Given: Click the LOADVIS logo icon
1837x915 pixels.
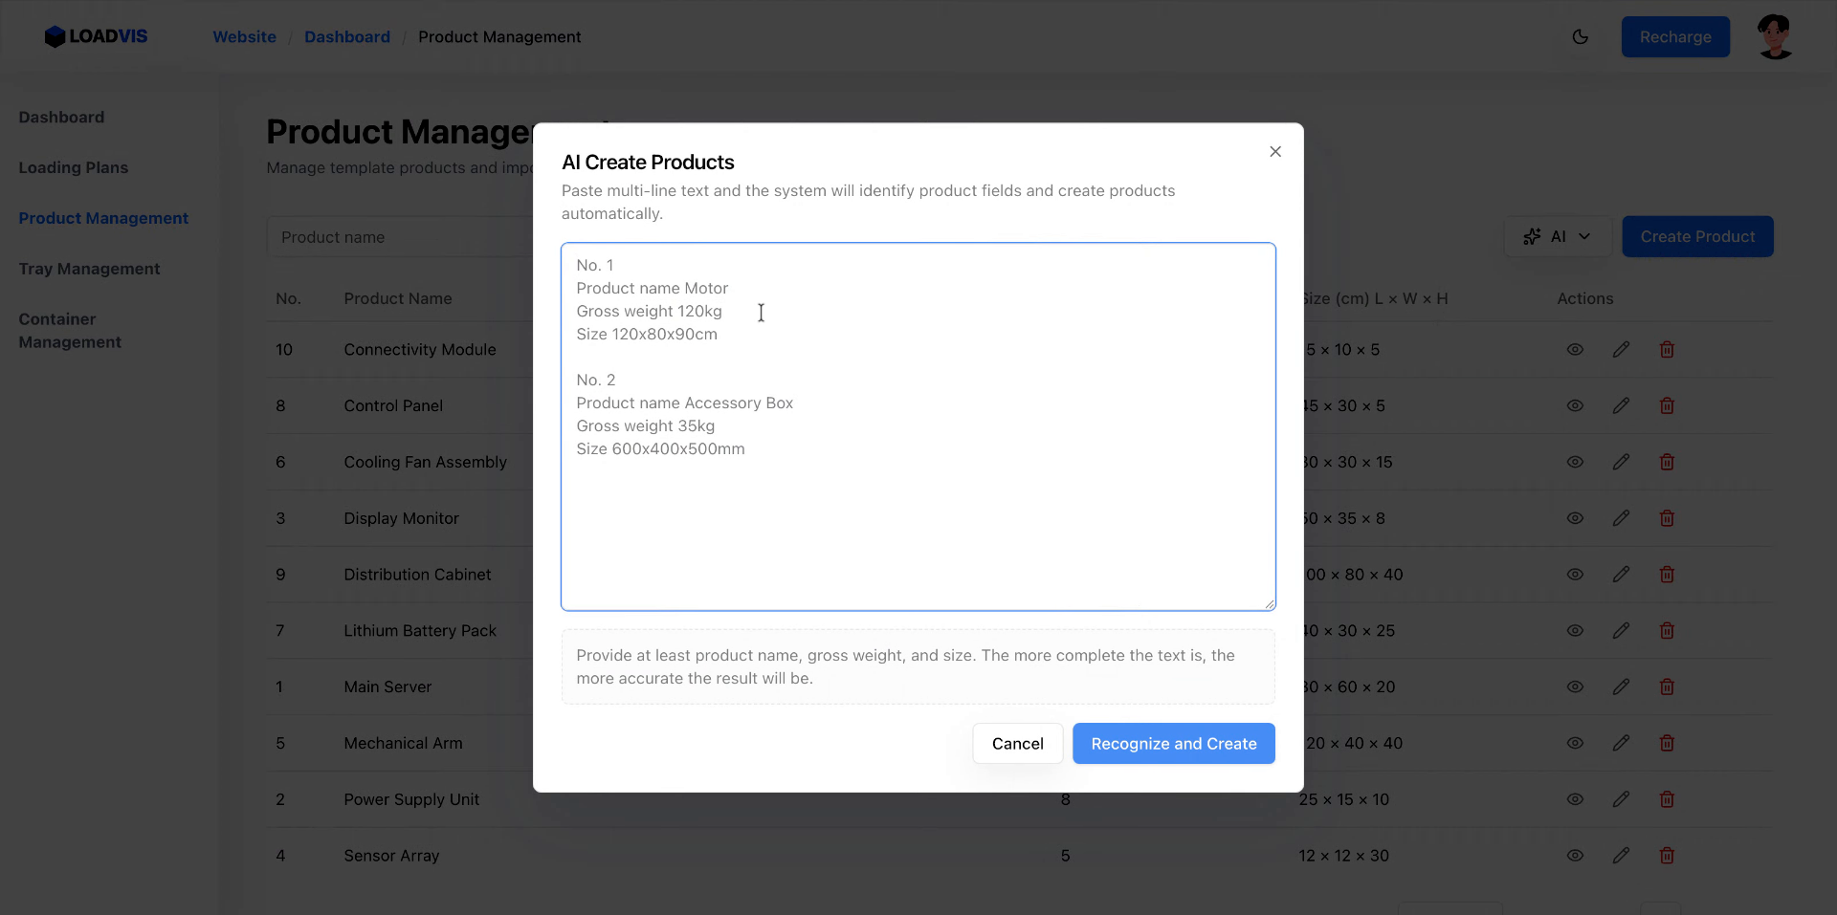Looking at the screenshot, I should (55, 36).
